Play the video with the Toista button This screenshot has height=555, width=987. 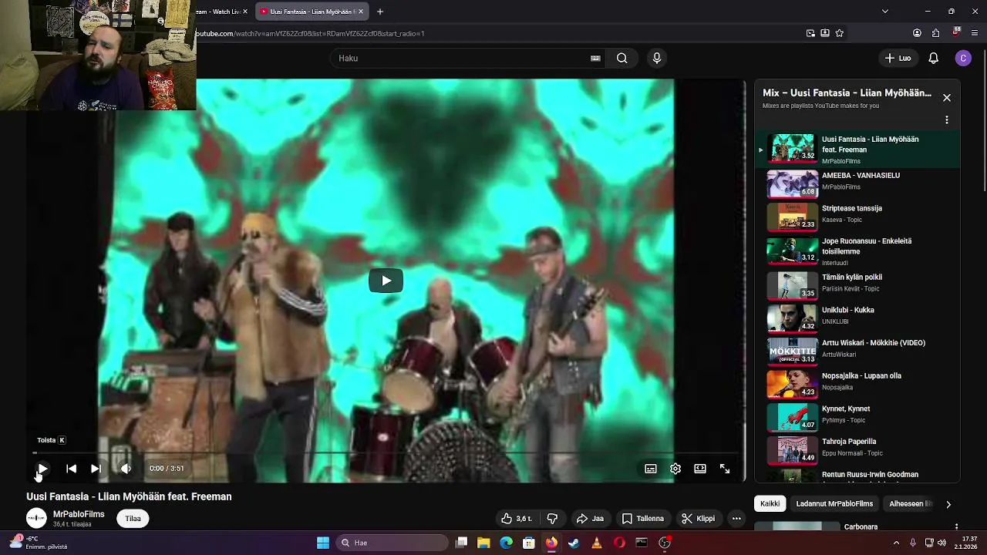[42, 468]
